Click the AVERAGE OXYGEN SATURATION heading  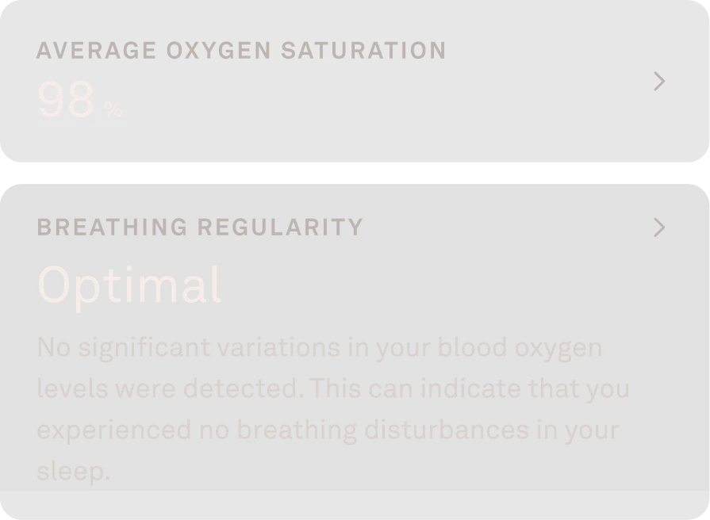coord(241,49)
